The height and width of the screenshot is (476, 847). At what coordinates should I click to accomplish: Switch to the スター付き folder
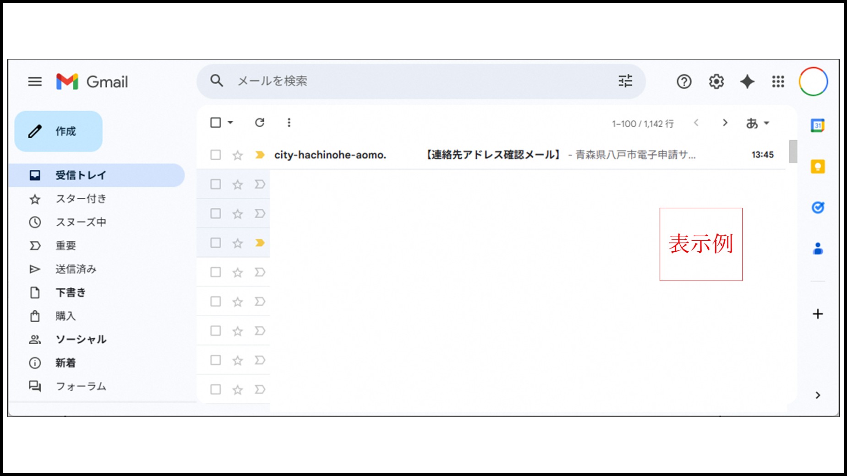click(x=81, y=199)
